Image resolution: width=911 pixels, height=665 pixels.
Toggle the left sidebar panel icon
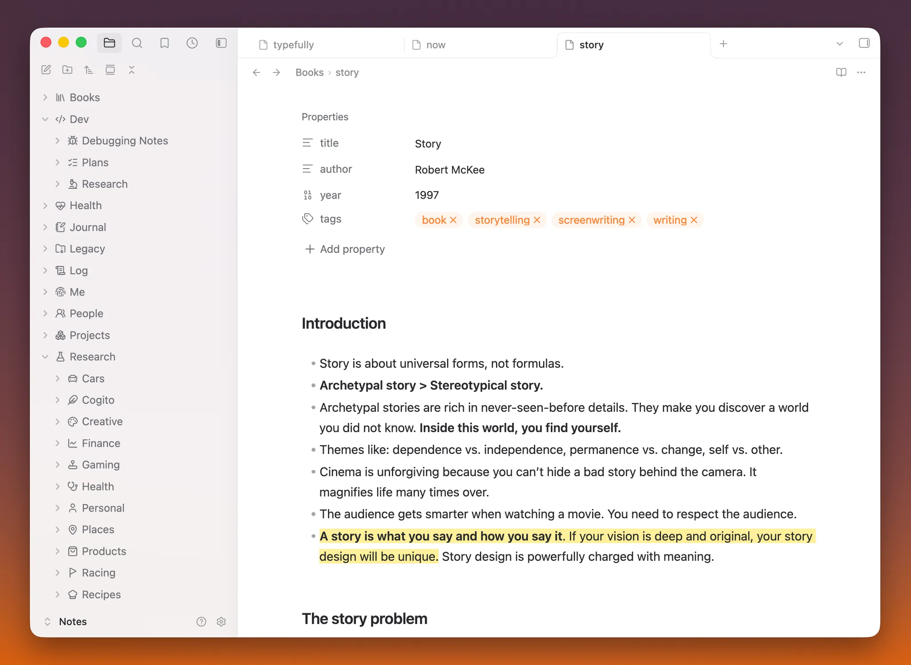(221, 43)
